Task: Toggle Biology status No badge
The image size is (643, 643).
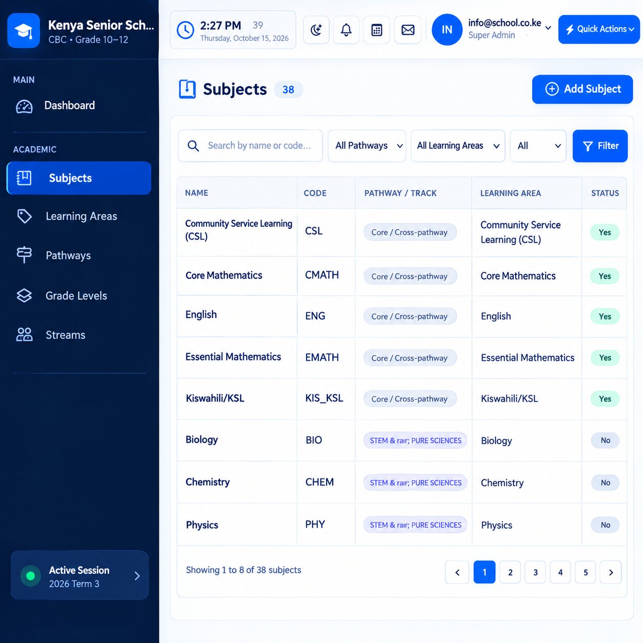Action: click(x=605, y=440)
